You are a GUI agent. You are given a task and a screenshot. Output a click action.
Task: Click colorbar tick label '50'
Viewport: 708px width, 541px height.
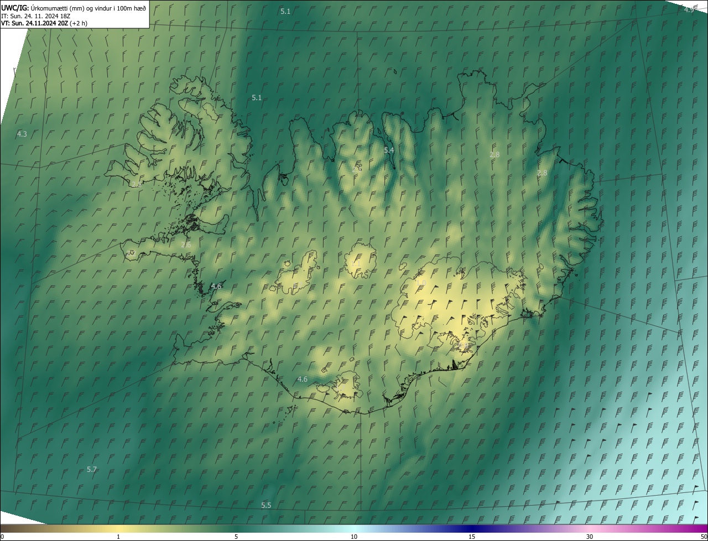point(704,537)
